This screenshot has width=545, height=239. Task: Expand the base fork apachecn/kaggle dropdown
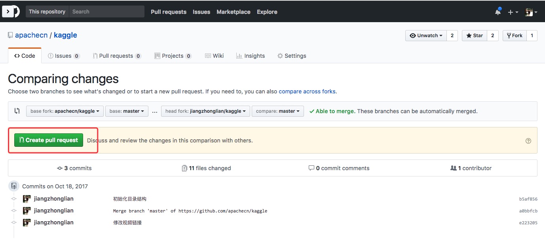click(x=65, y=111)
